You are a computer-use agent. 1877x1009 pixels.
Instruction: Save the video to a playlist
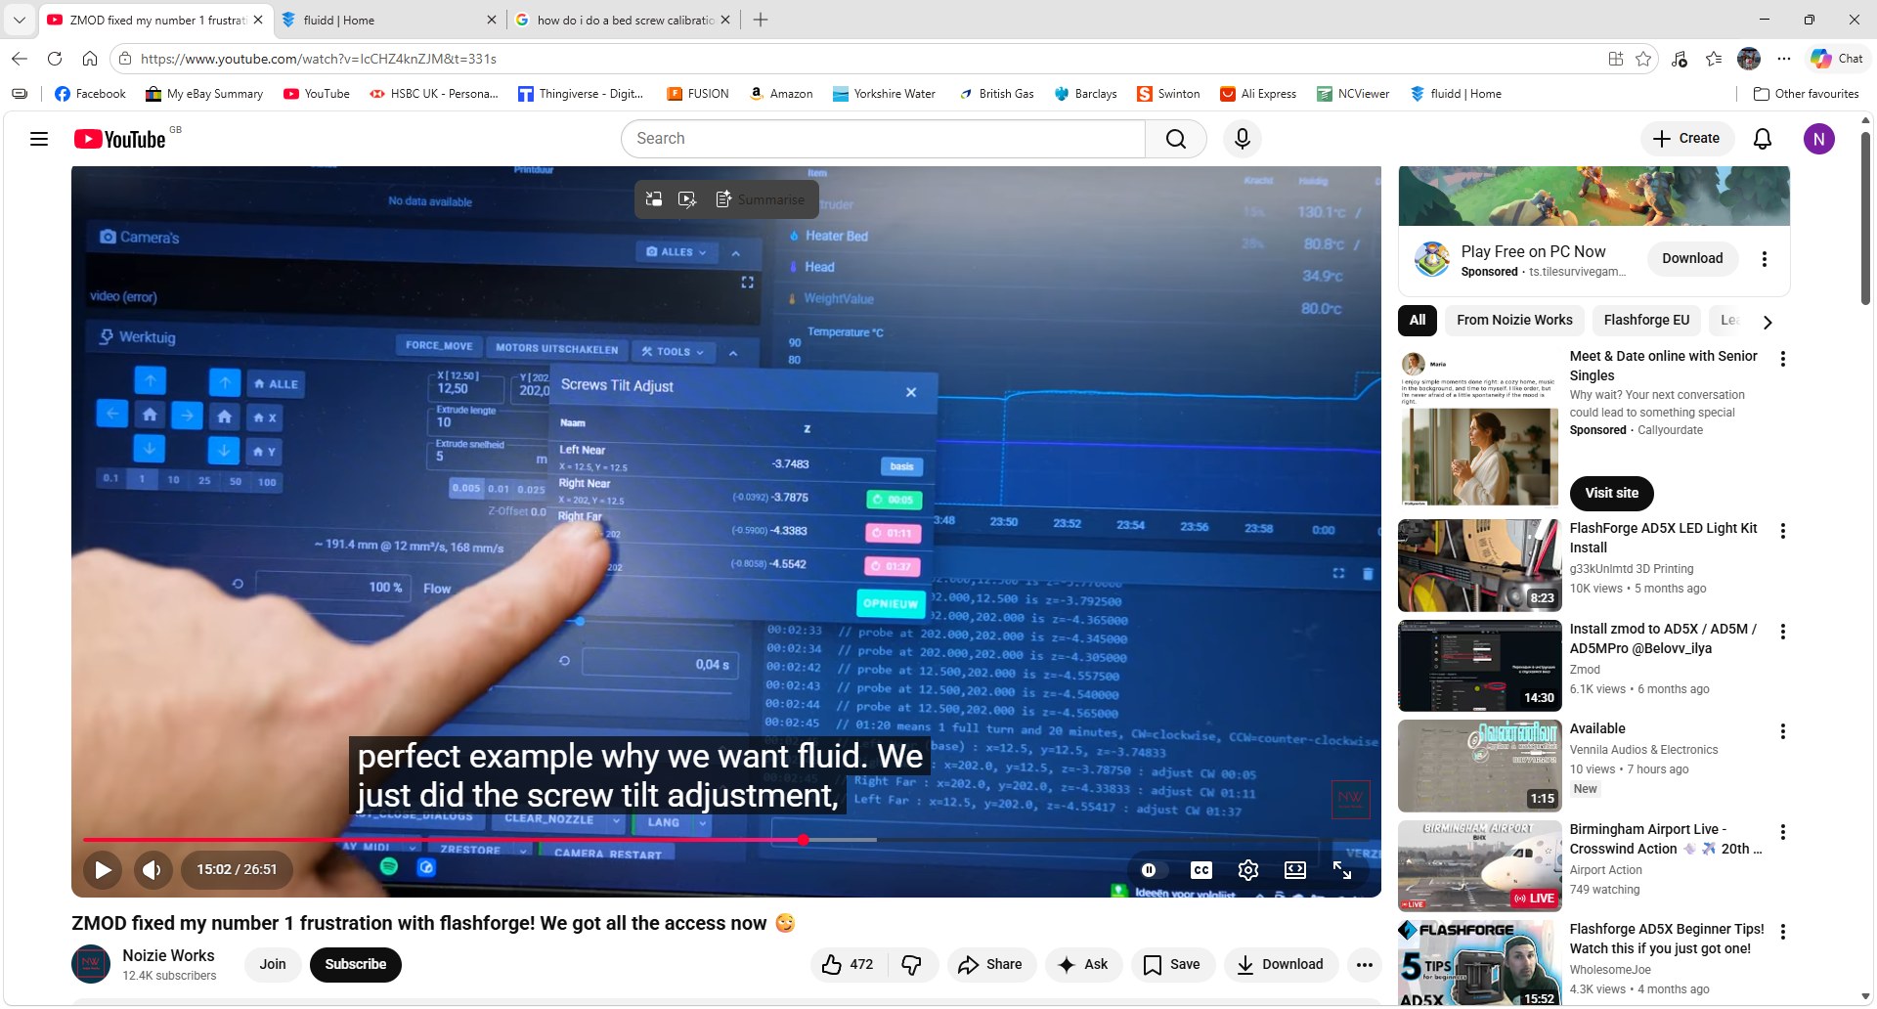(x=1171, y=965)
